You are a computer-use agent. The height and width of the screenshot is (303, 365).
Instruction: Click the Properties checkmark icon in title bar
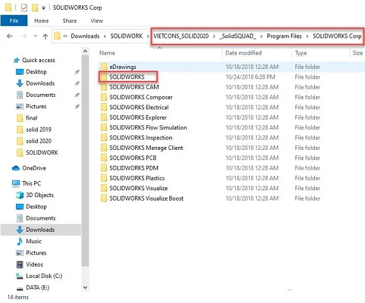tap(24, 8)
